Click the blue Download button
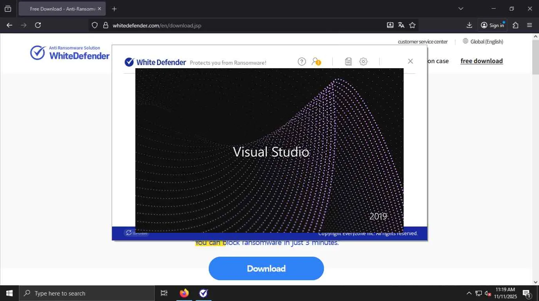 click(266, 268)
